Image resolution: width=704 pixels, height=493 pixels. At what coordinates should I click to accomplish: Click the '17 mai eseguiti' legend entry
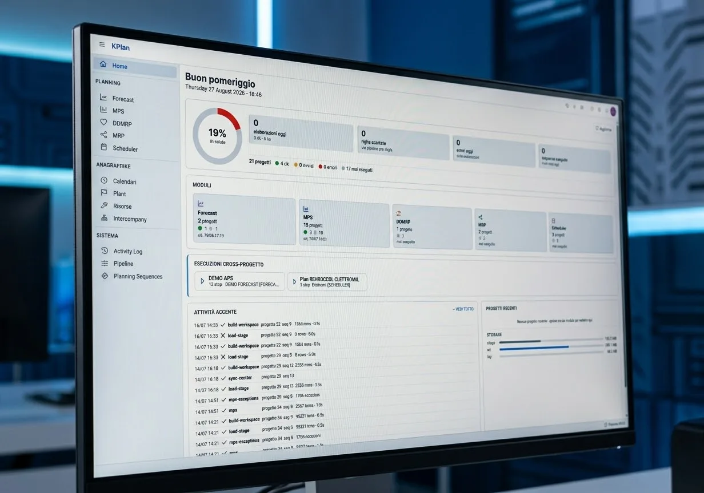tap(357, 169)
